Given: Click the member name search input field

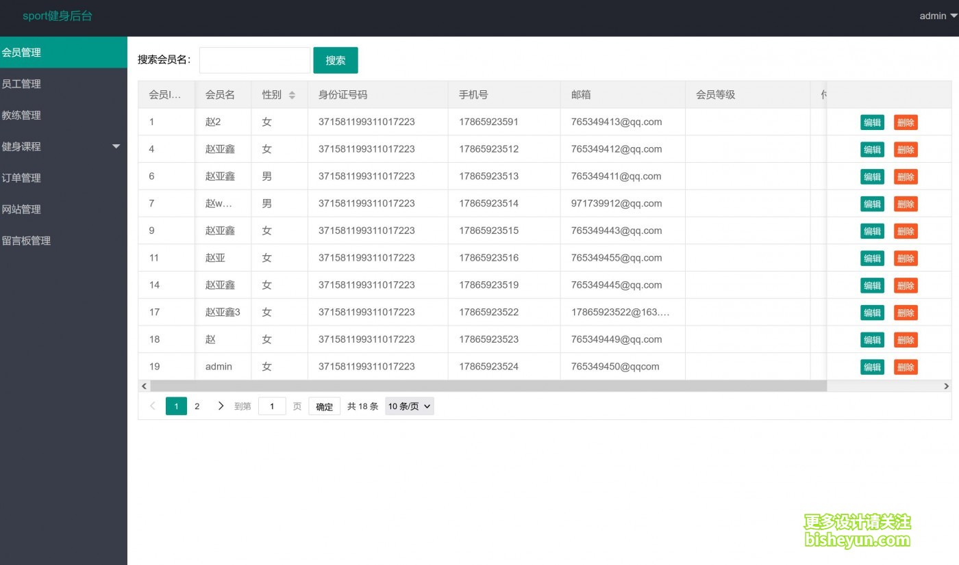Looking at the screenshot, I should (254, 60).
